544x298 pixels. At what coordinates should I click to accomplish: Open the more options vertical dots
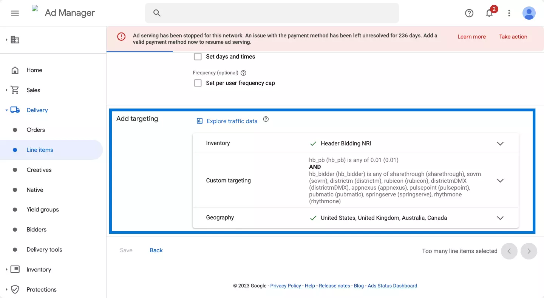click(509, 13)
